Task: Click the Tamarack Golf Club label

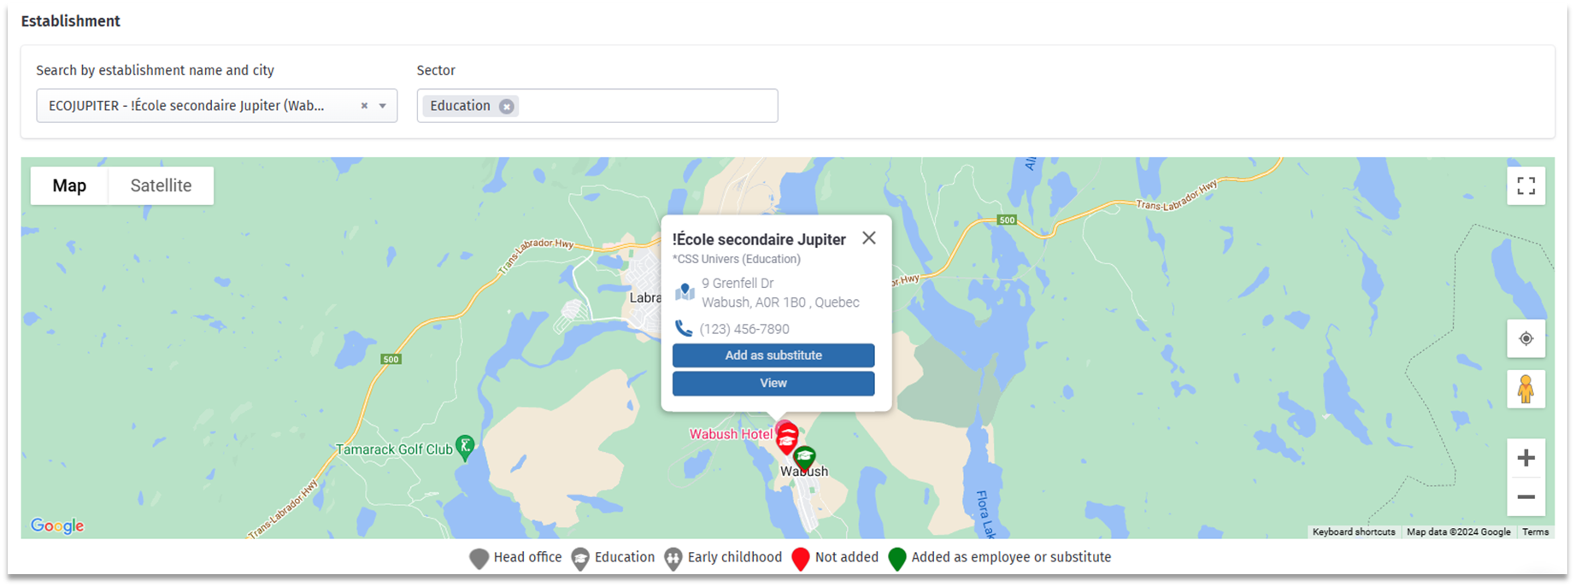Action: point(394,449)
